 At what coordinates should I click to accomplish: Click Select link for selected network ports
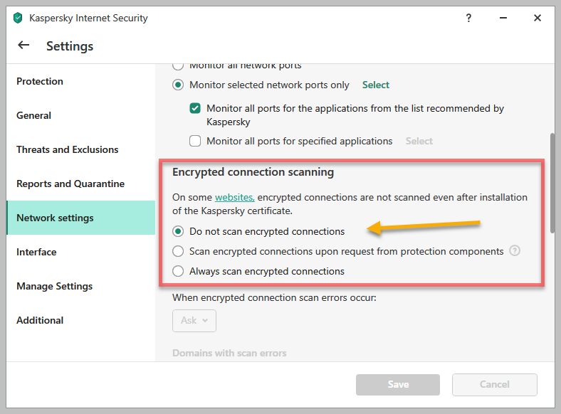pos(376,85)
